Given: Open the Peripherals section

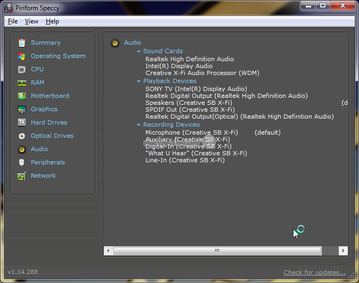Looking at the screenshot, I should click(x=48, y=162).
